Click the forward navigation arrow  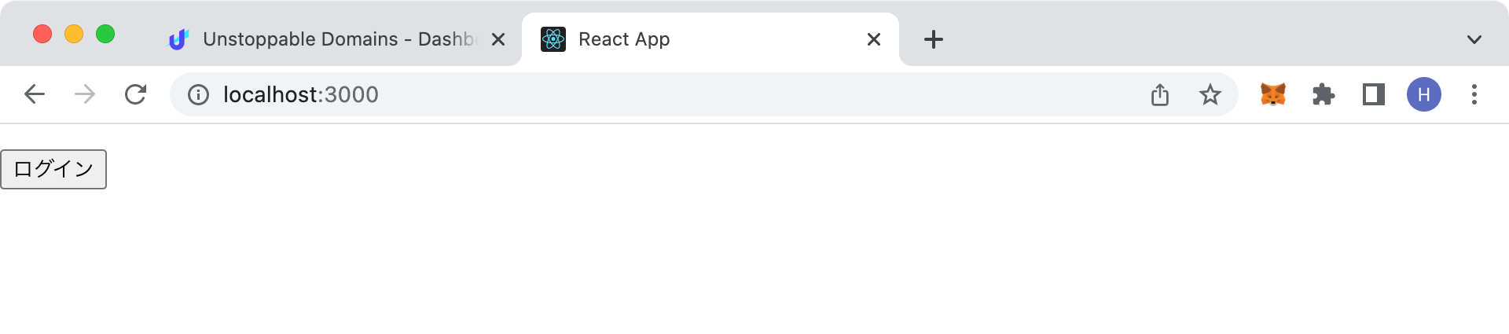(85, 94)
